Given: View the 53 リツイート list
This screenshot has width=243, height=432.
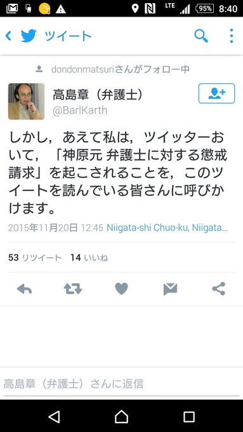Looking at the screenshot, I should click(35, 258).
